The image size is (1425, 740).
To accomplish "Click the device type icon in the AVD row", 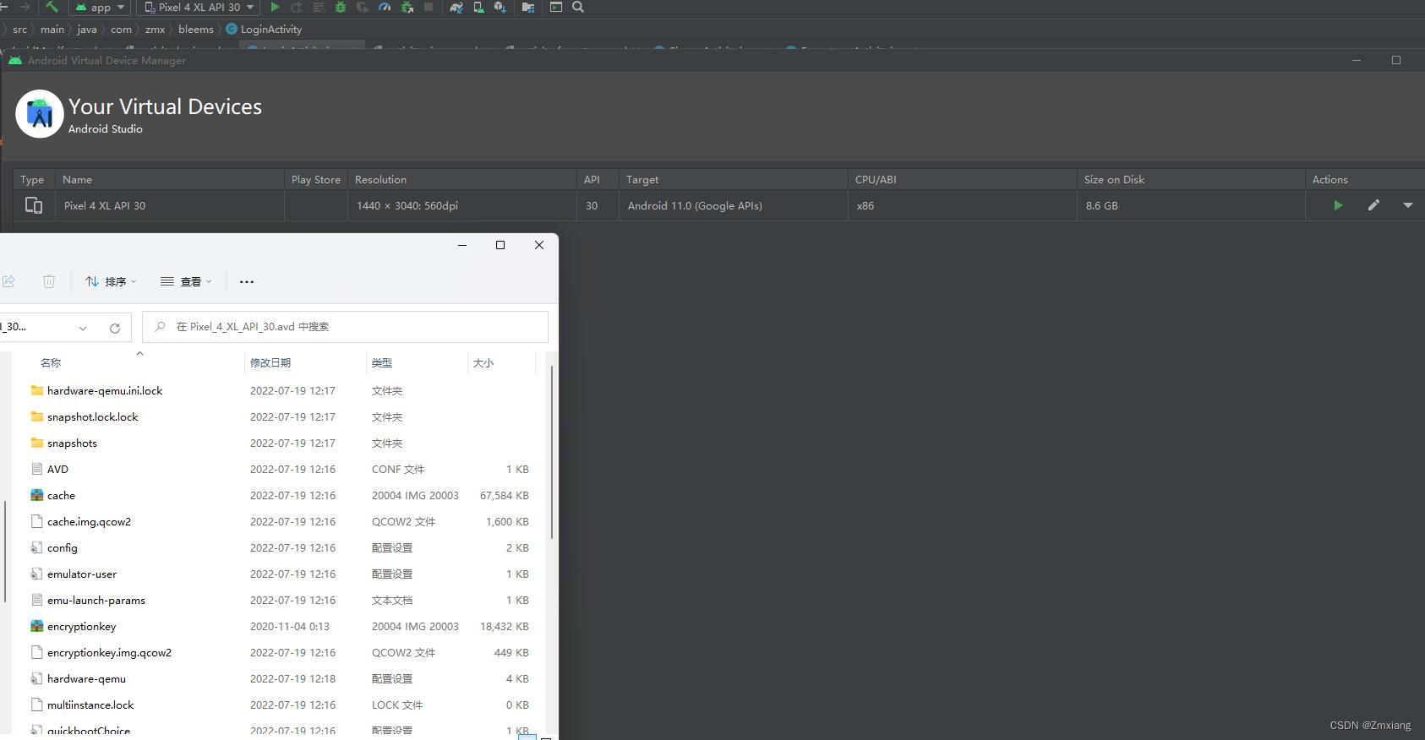I will coord(34,205).
